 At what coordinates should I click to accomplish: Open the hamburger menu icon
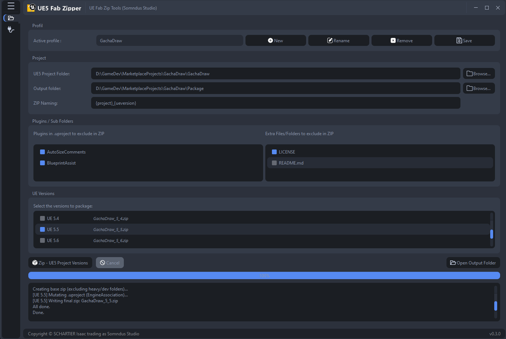click(x=11, y=6)
